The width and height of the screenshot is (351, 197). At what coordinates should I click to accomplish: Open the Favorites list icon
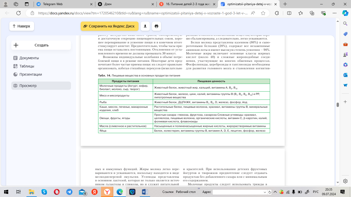click(x=301, y=13)
